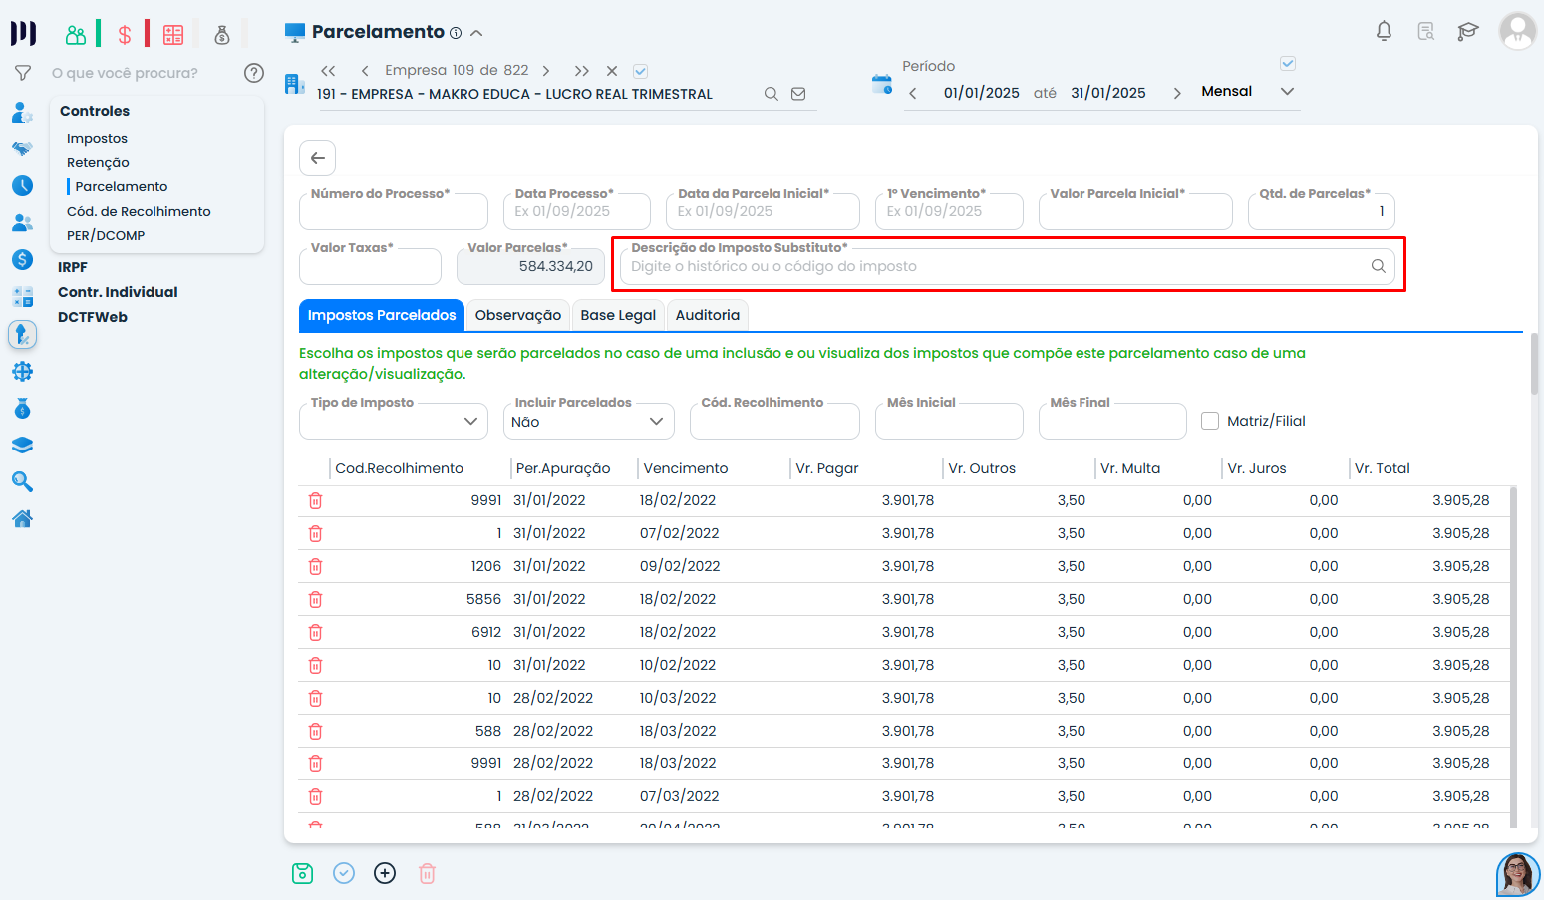Click the green save icon at bottom
Image resolution: width=1544 pixels, height=900 pixels.
303,873
